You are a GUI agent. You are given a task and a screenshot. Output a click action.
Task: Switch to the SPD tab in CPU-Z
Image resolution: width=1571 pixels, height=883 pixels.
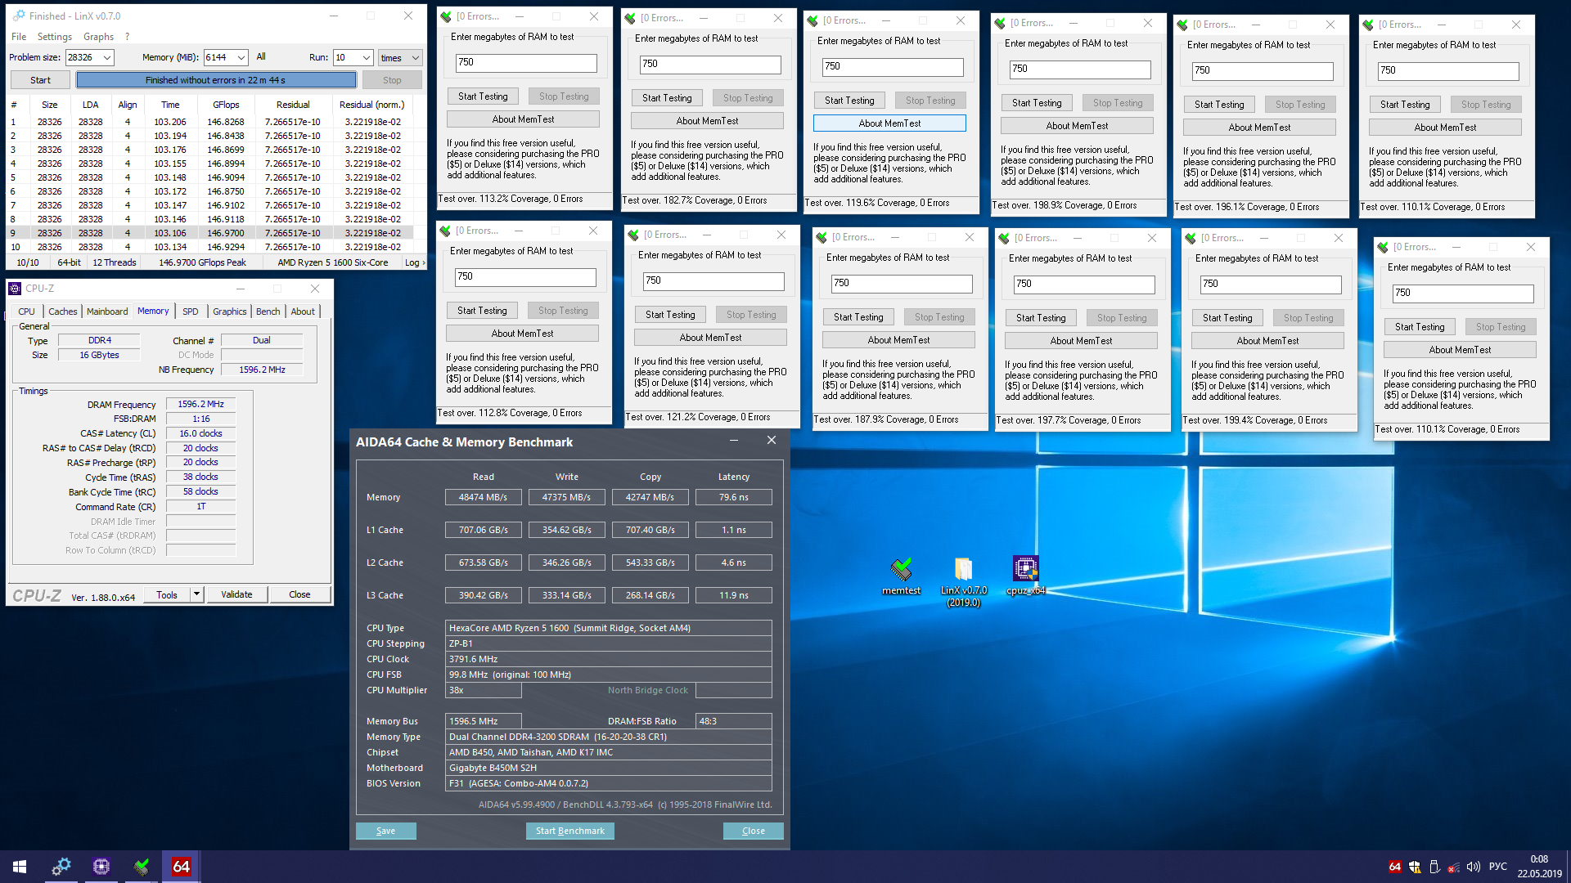[x=190, y=312]
